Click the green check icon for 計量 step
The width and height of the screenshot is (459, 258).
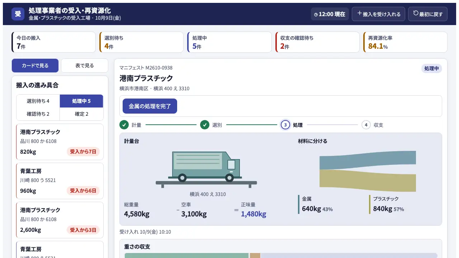point(124,125)
